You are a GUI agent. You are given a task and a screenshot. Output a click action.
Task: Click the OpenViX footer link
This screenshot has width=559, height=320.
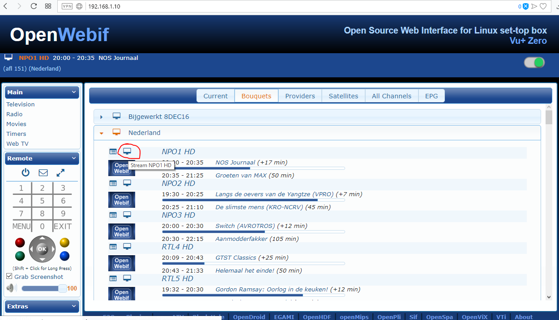tap(475, 317)
